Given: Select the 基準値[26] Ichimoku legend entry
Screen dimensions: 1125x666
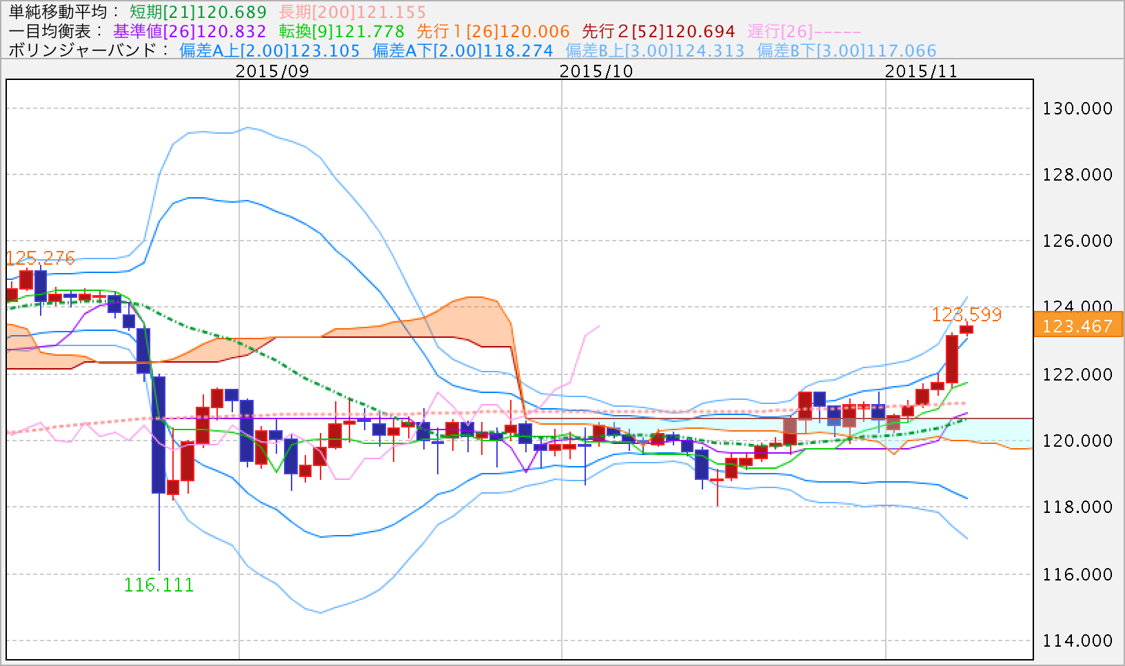Looking at the screenshot, I should pos(190,32).
